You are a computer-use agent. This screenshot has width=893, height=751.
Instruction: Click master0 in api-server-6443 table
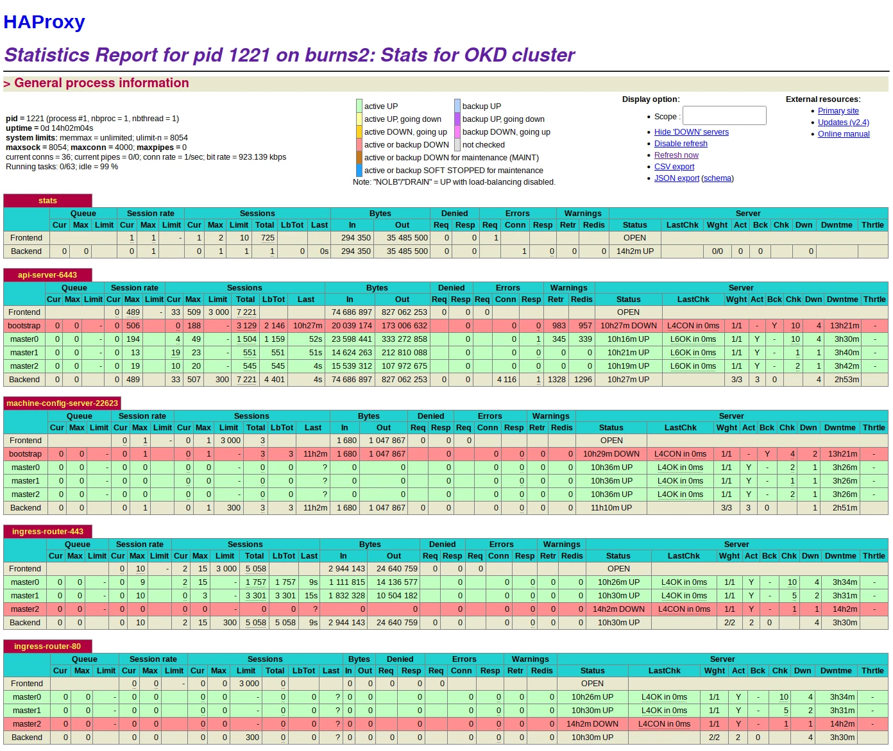coord(24,339)
